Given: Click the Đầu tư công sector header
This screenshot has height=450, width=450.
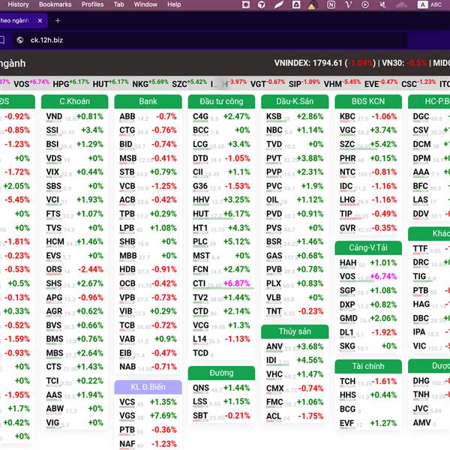Looking at the screenshot, I should coord(221,101).
